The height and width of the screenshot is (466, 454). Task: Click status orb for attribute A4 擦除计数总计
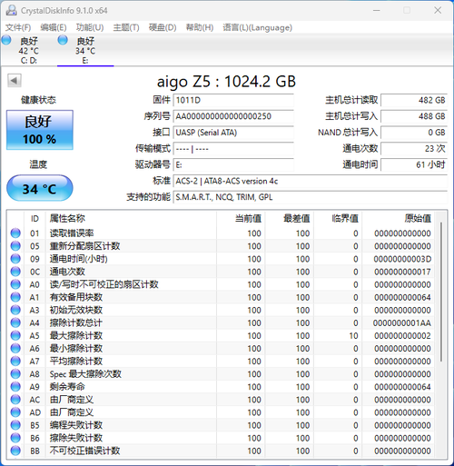(15, 322)
